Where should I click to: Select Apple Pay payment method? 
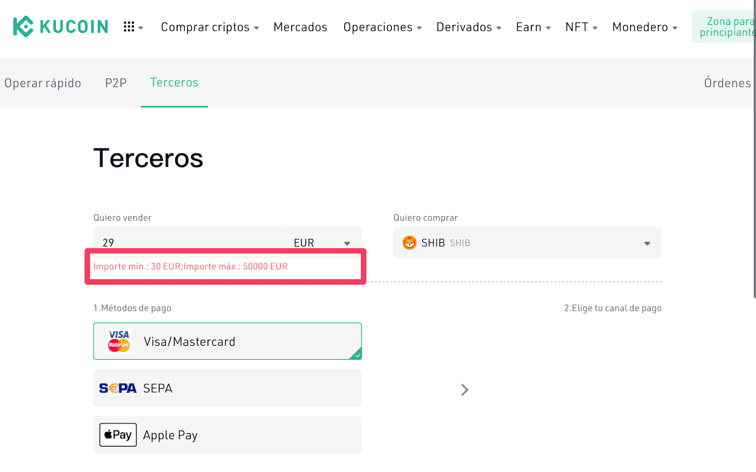pyautogui.click(x=227, y=434)
